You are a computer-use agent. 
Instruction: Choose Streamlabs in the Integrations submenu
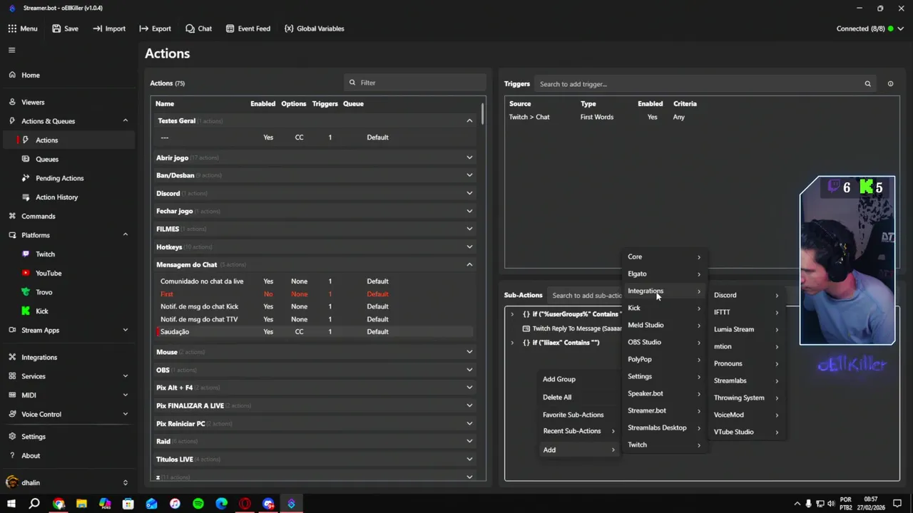(x=746, y=380)
